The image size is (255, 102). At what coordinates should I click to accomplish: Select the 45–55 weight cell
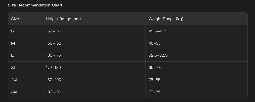coord(155,43)
